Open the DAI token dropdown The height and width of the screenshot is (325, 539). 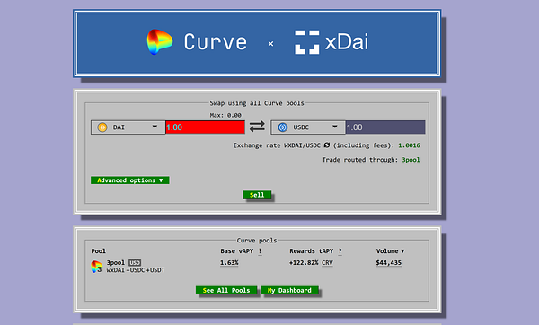click(128, 127)
